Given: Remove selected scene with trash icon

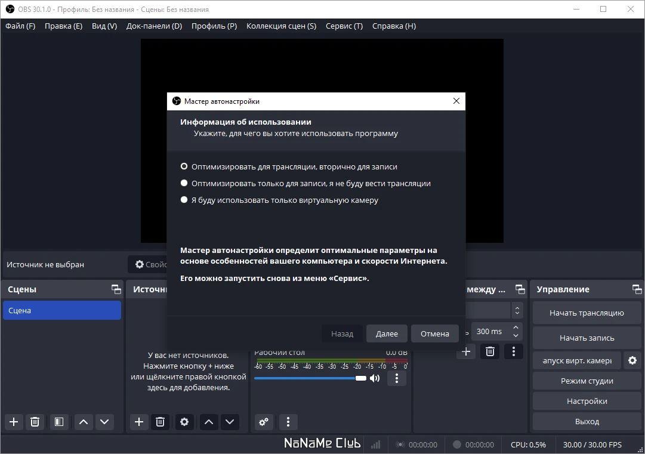Looking at the screenshot, I should pyautogui.click(x=35, y=422).
